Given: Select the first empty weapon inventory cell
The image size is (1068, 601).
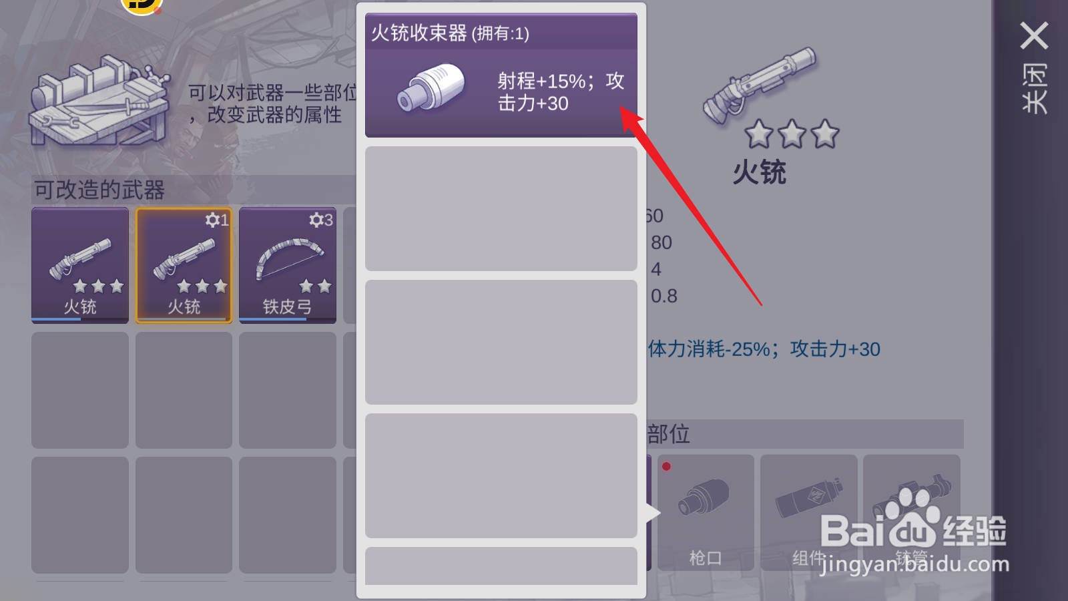Looking at the screenshot, I should [80, 390].
